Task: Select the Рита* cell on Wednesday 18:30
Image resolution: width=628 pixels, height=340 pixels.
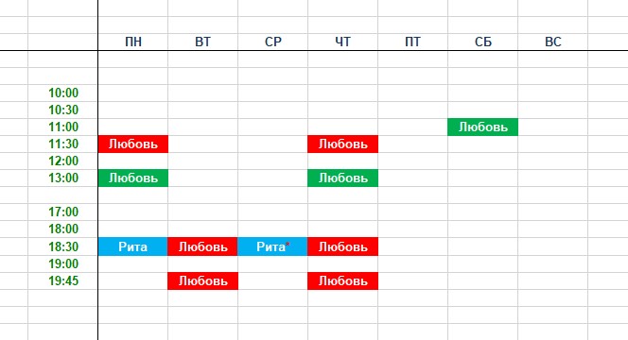Action: tap(272, 246)
